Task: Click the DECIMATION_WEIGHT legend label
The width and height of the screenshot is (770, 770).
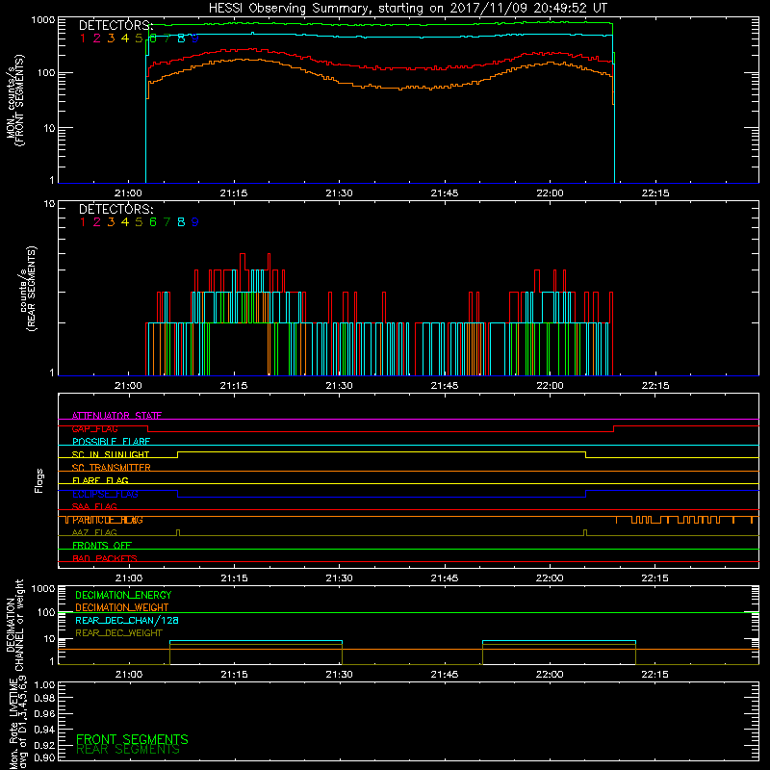Action: coord(122,607)
